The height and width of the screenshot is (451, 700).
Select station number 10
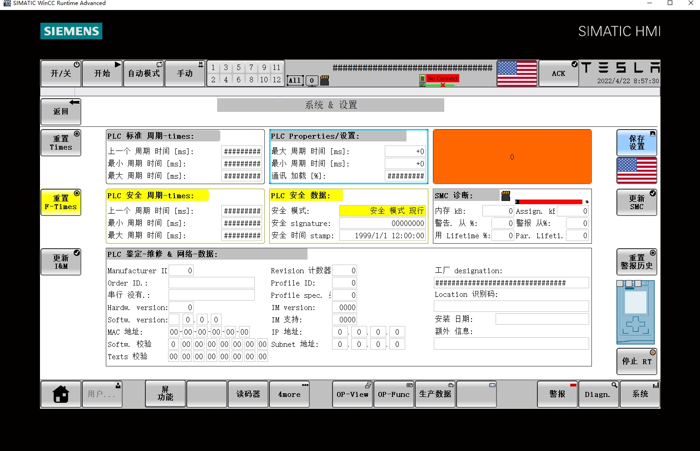click(264, 80)
